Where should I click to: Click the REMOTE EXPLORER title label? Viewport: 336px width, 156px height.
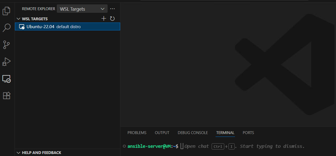[39, 9]
